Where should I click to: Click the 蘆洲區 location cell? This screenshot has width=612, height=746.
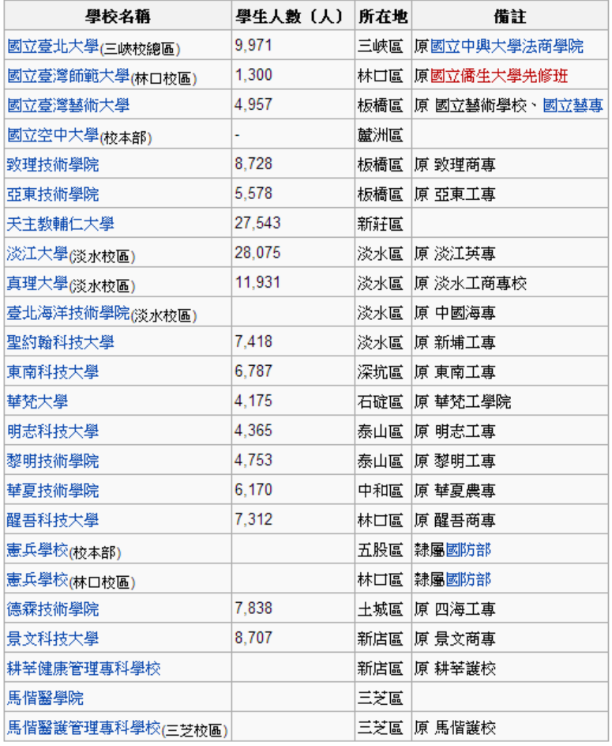(383, 135)
